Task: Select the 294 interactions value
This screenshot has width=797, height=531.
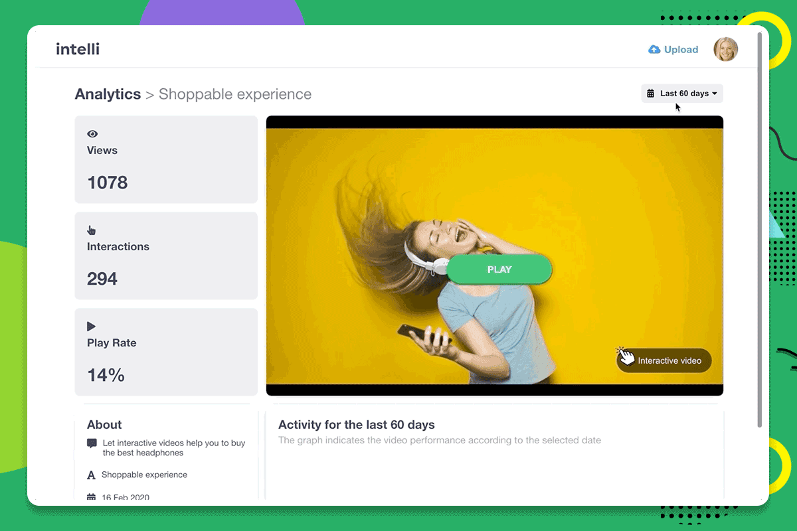Action: [102, 279]
